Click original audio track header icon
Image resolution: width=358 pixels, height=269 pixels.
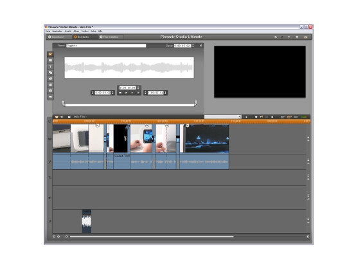[49, 162]
